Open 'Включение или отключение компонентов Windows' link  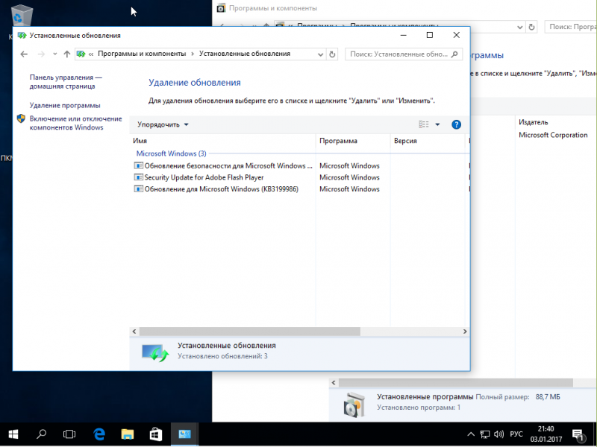(76, 123)
